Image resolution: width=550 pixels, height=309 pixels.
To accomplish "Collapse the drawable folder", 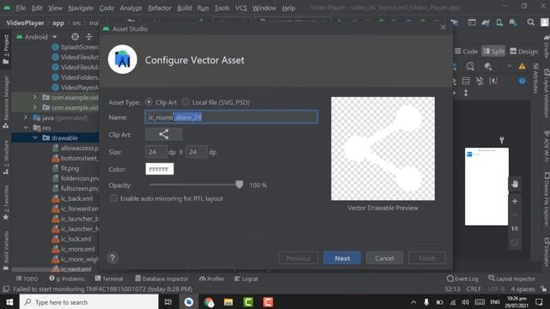I will click(x=35, y=137).
